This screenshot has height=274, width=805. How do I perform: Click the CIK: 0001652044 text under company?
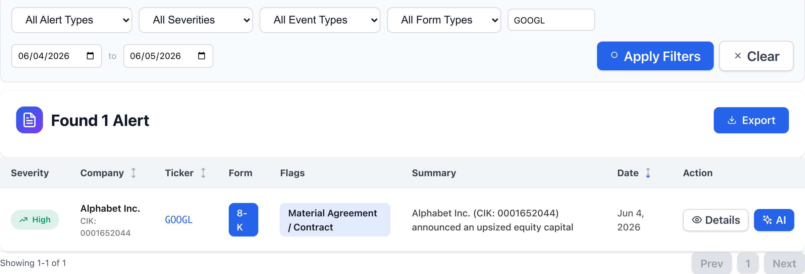[x=106, y=227]
